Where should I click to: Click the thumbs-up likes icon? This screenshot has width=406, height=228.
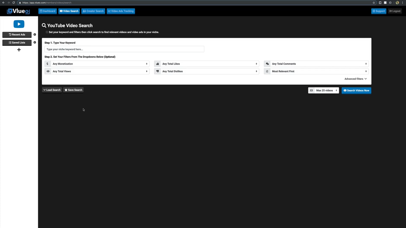point(157,64)
